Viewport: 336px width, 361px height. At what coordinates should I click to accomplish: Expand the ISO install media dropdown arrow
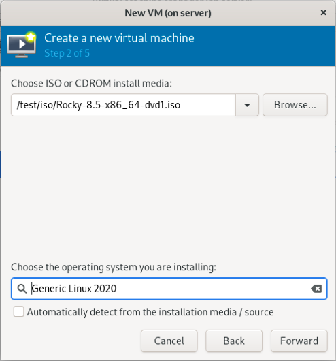click(x=247, y=105)
